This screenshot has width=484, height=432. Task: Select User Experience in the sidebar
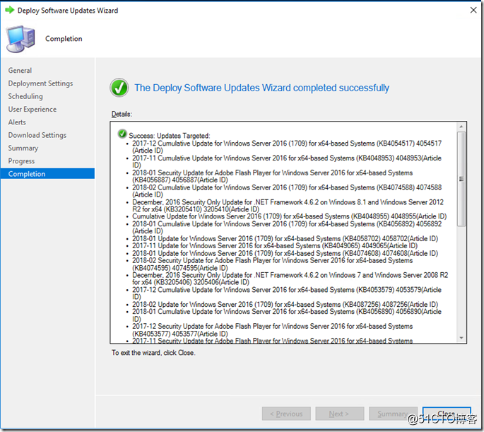pos(33,110)
